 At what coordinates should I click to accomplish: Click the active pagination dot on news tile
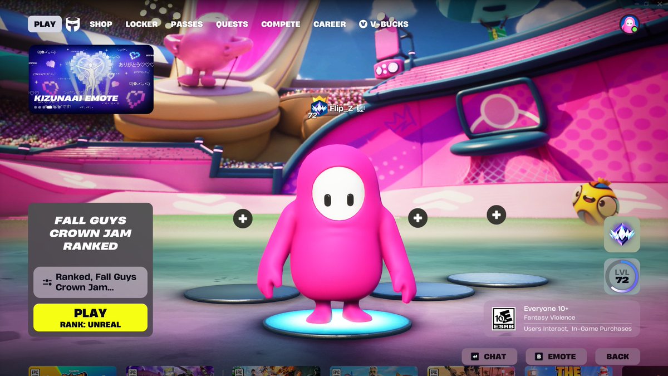[48, 107]
